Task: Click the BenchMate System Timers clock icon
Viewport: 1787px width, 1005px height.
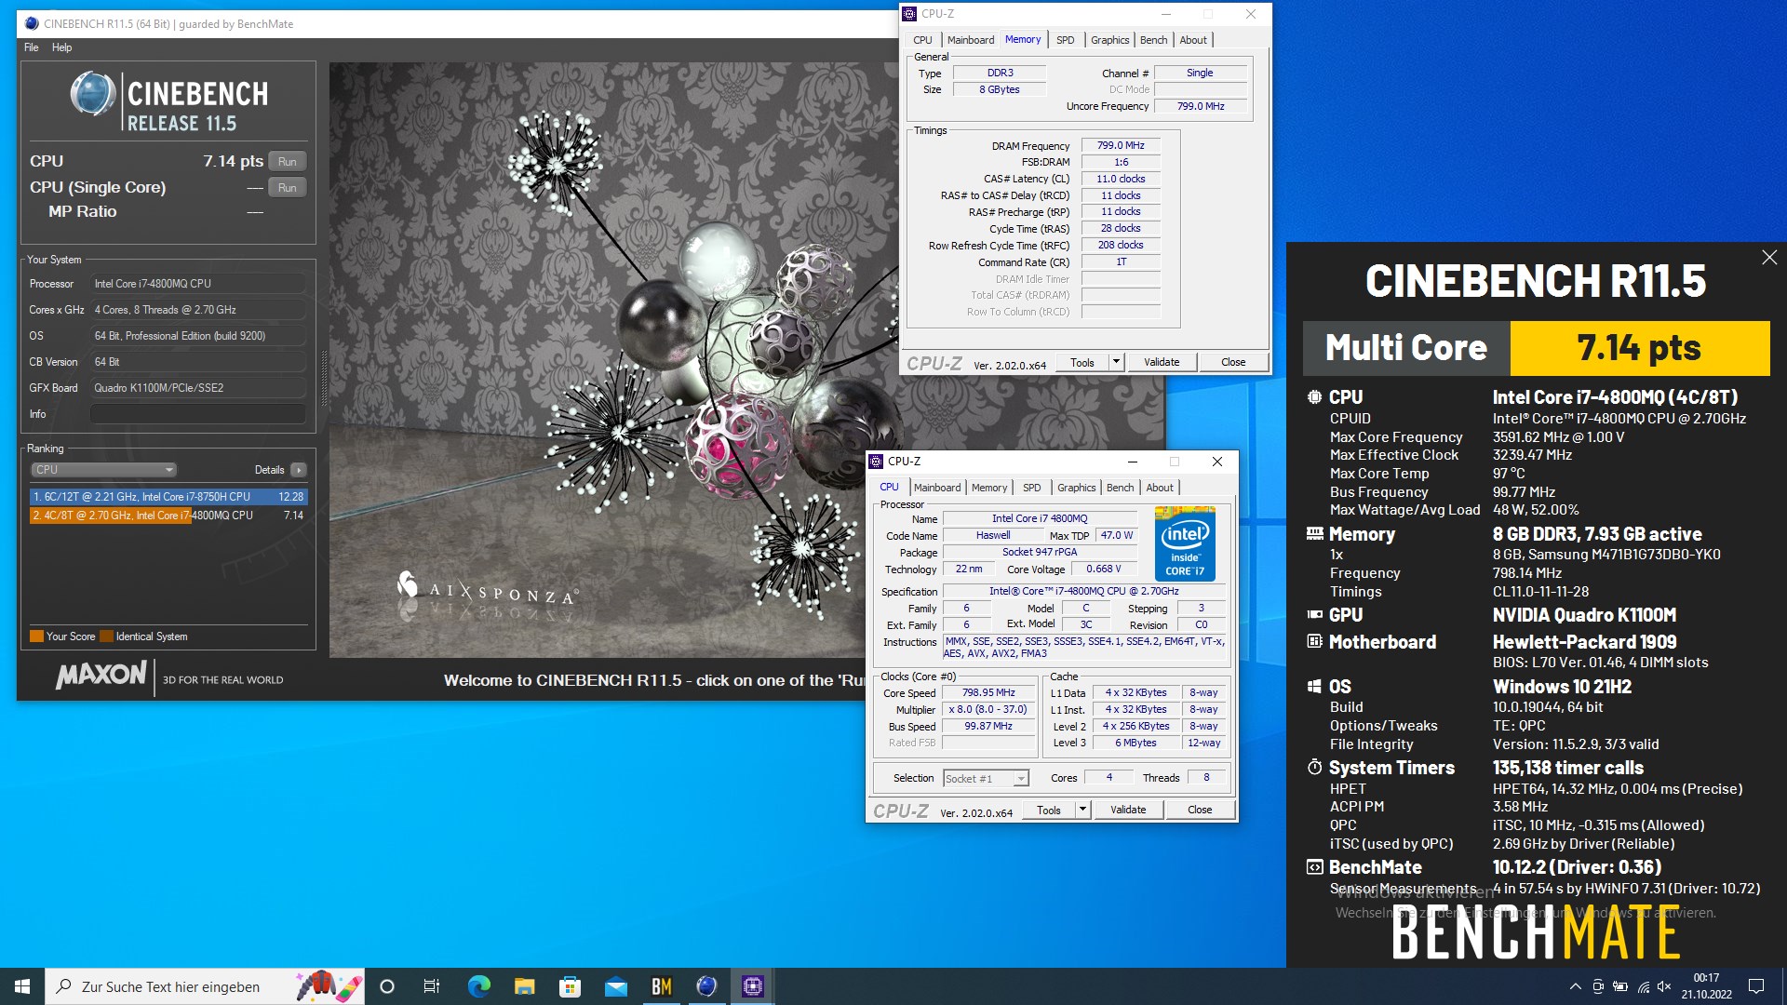Action: click(1314, 767)
